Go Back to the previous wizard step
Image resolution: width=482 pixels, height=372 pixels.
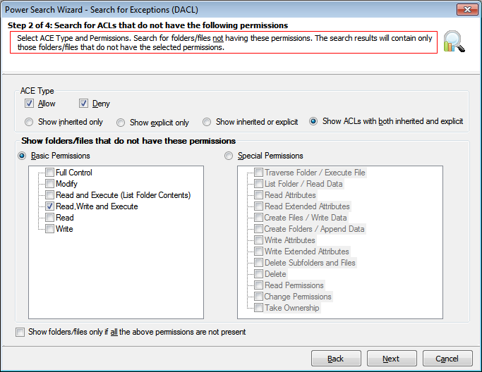[x=336, y=359]
